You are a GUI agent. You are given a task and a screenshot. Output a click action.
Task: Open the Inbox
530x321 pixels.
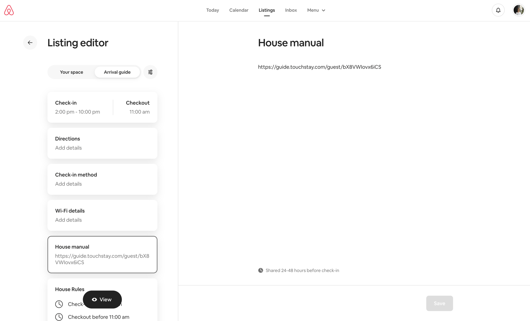click(291, 10)
